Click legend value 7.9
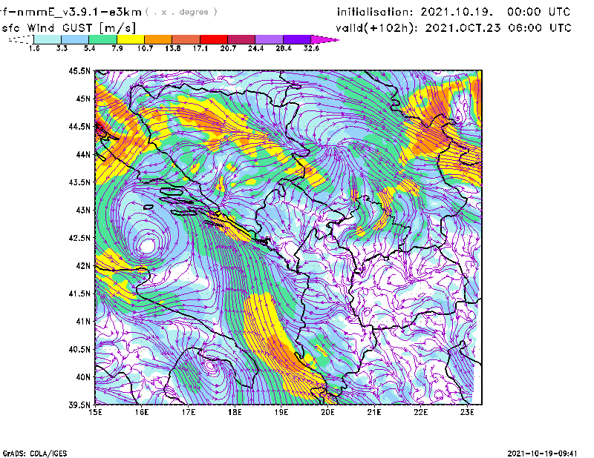Viewport: 594px width, 458px height. [x=117, y=48]
